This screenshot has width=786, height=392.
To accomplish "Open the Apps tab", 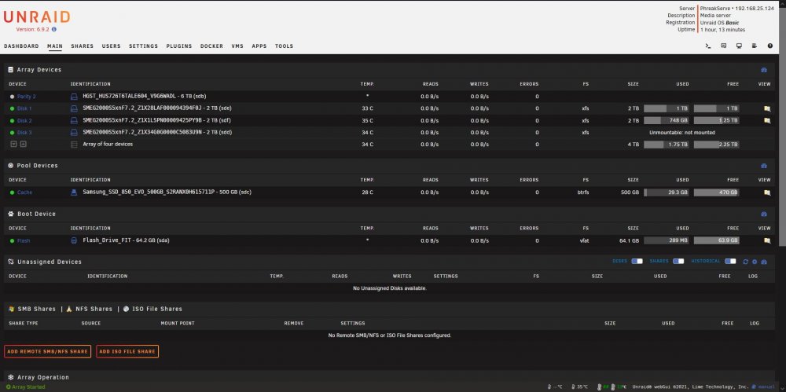I will pyautogui.click(x=259, y=46).
